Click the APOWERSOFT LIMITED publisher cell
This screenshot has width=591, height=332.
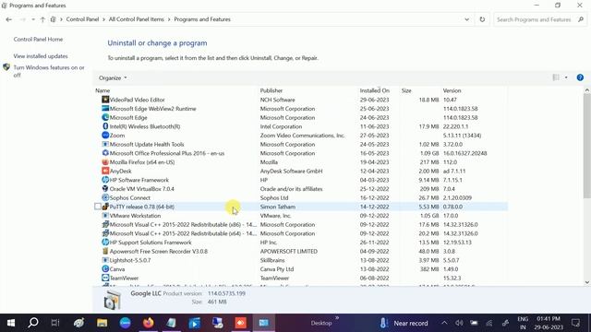pos(289,251)
